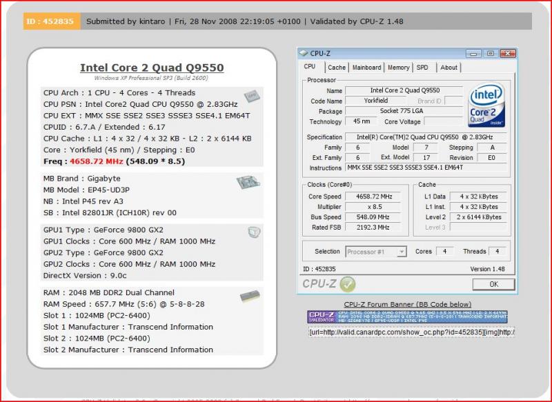Image resolution: width=552 pixels, height=402 pixels.
Task: Click the RAM Speed : 657.7 MHz line
Action: click(124, 304)
